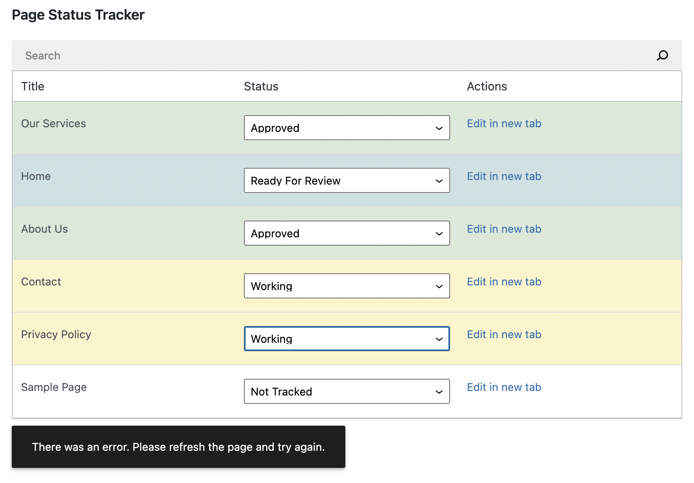Open the Contact status dropdown

[x=347, y=286]
